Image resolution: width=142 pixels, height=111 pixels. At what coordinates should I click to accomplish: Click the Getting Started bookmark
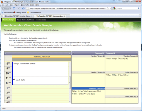click(x=20, y=12)
